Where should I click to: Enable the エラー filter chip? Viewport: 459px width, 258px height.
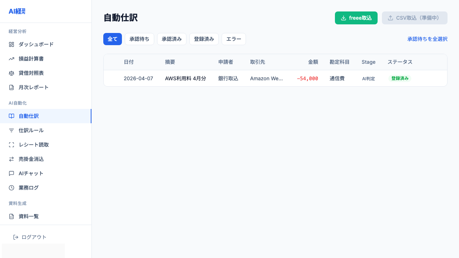pyautogui.click(x=233, y=39)
